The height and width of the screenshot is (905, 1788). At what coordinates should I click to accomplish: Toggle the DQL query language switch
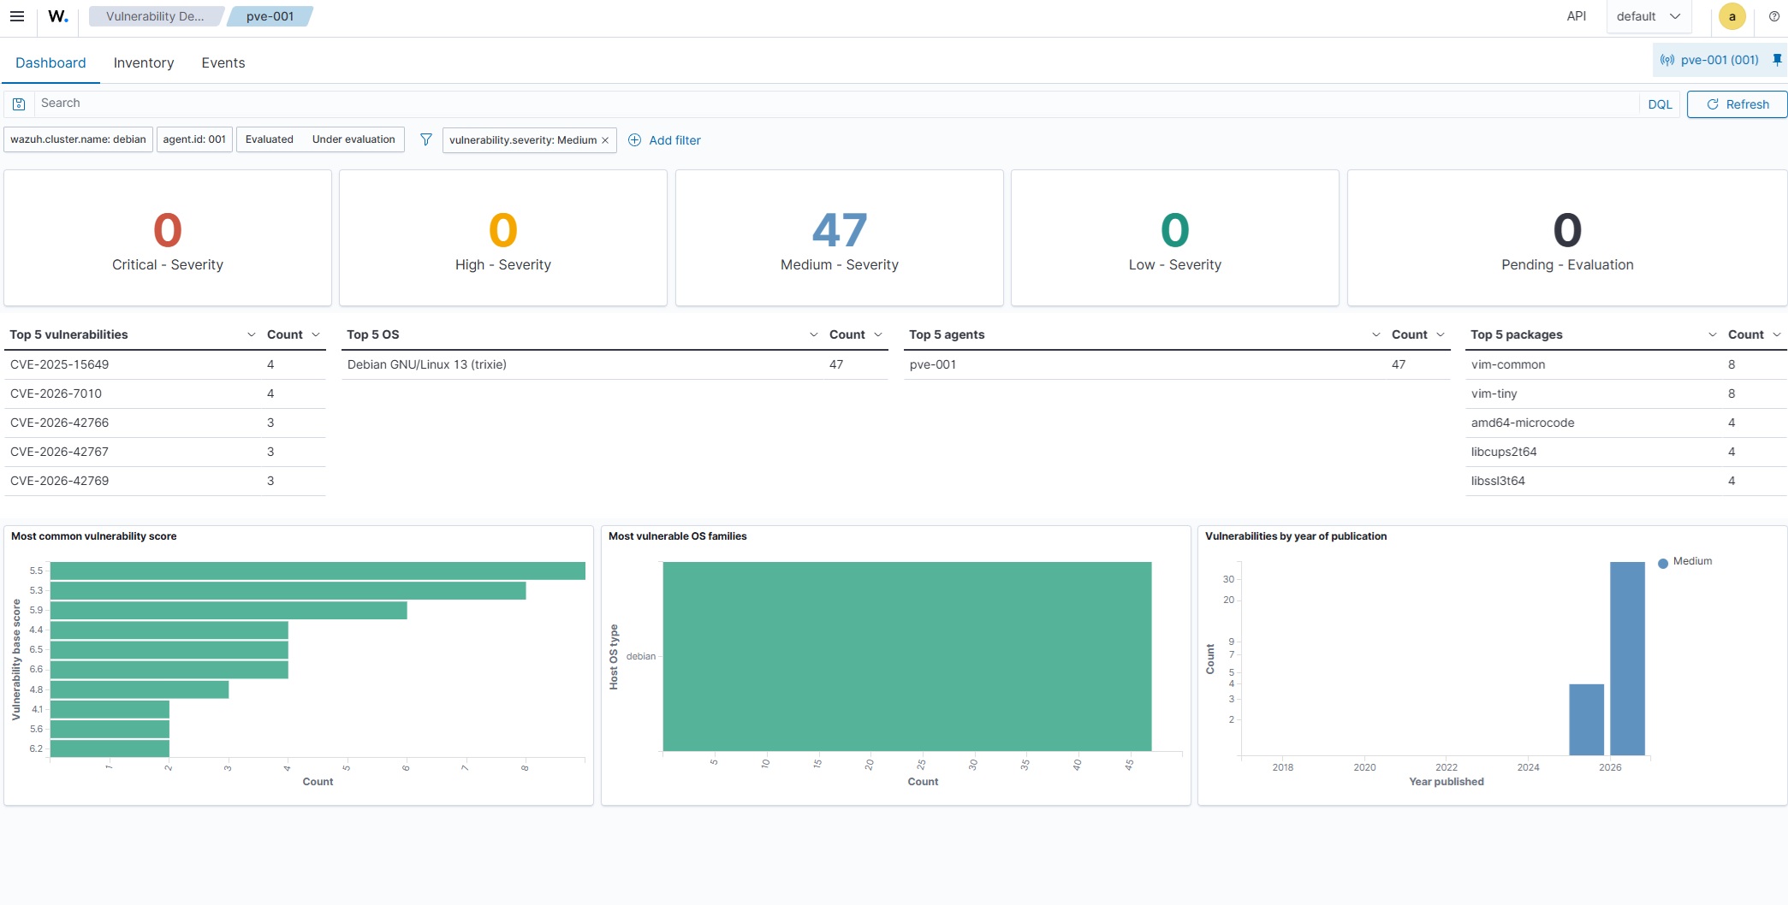1660,104
